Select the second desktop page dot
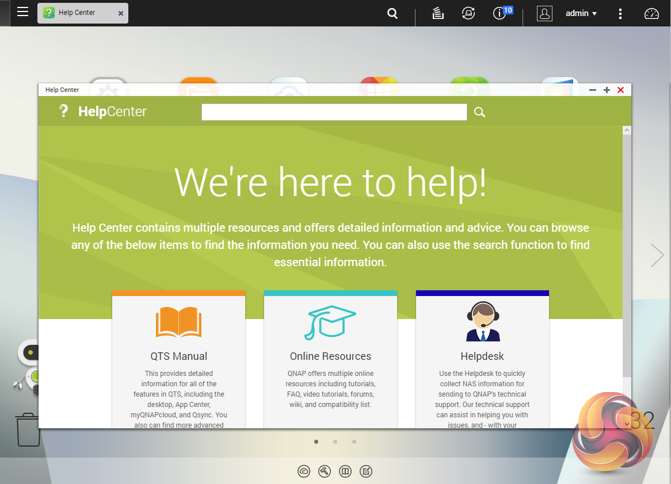This screenshot has width=671, height=484. point(335,441)
